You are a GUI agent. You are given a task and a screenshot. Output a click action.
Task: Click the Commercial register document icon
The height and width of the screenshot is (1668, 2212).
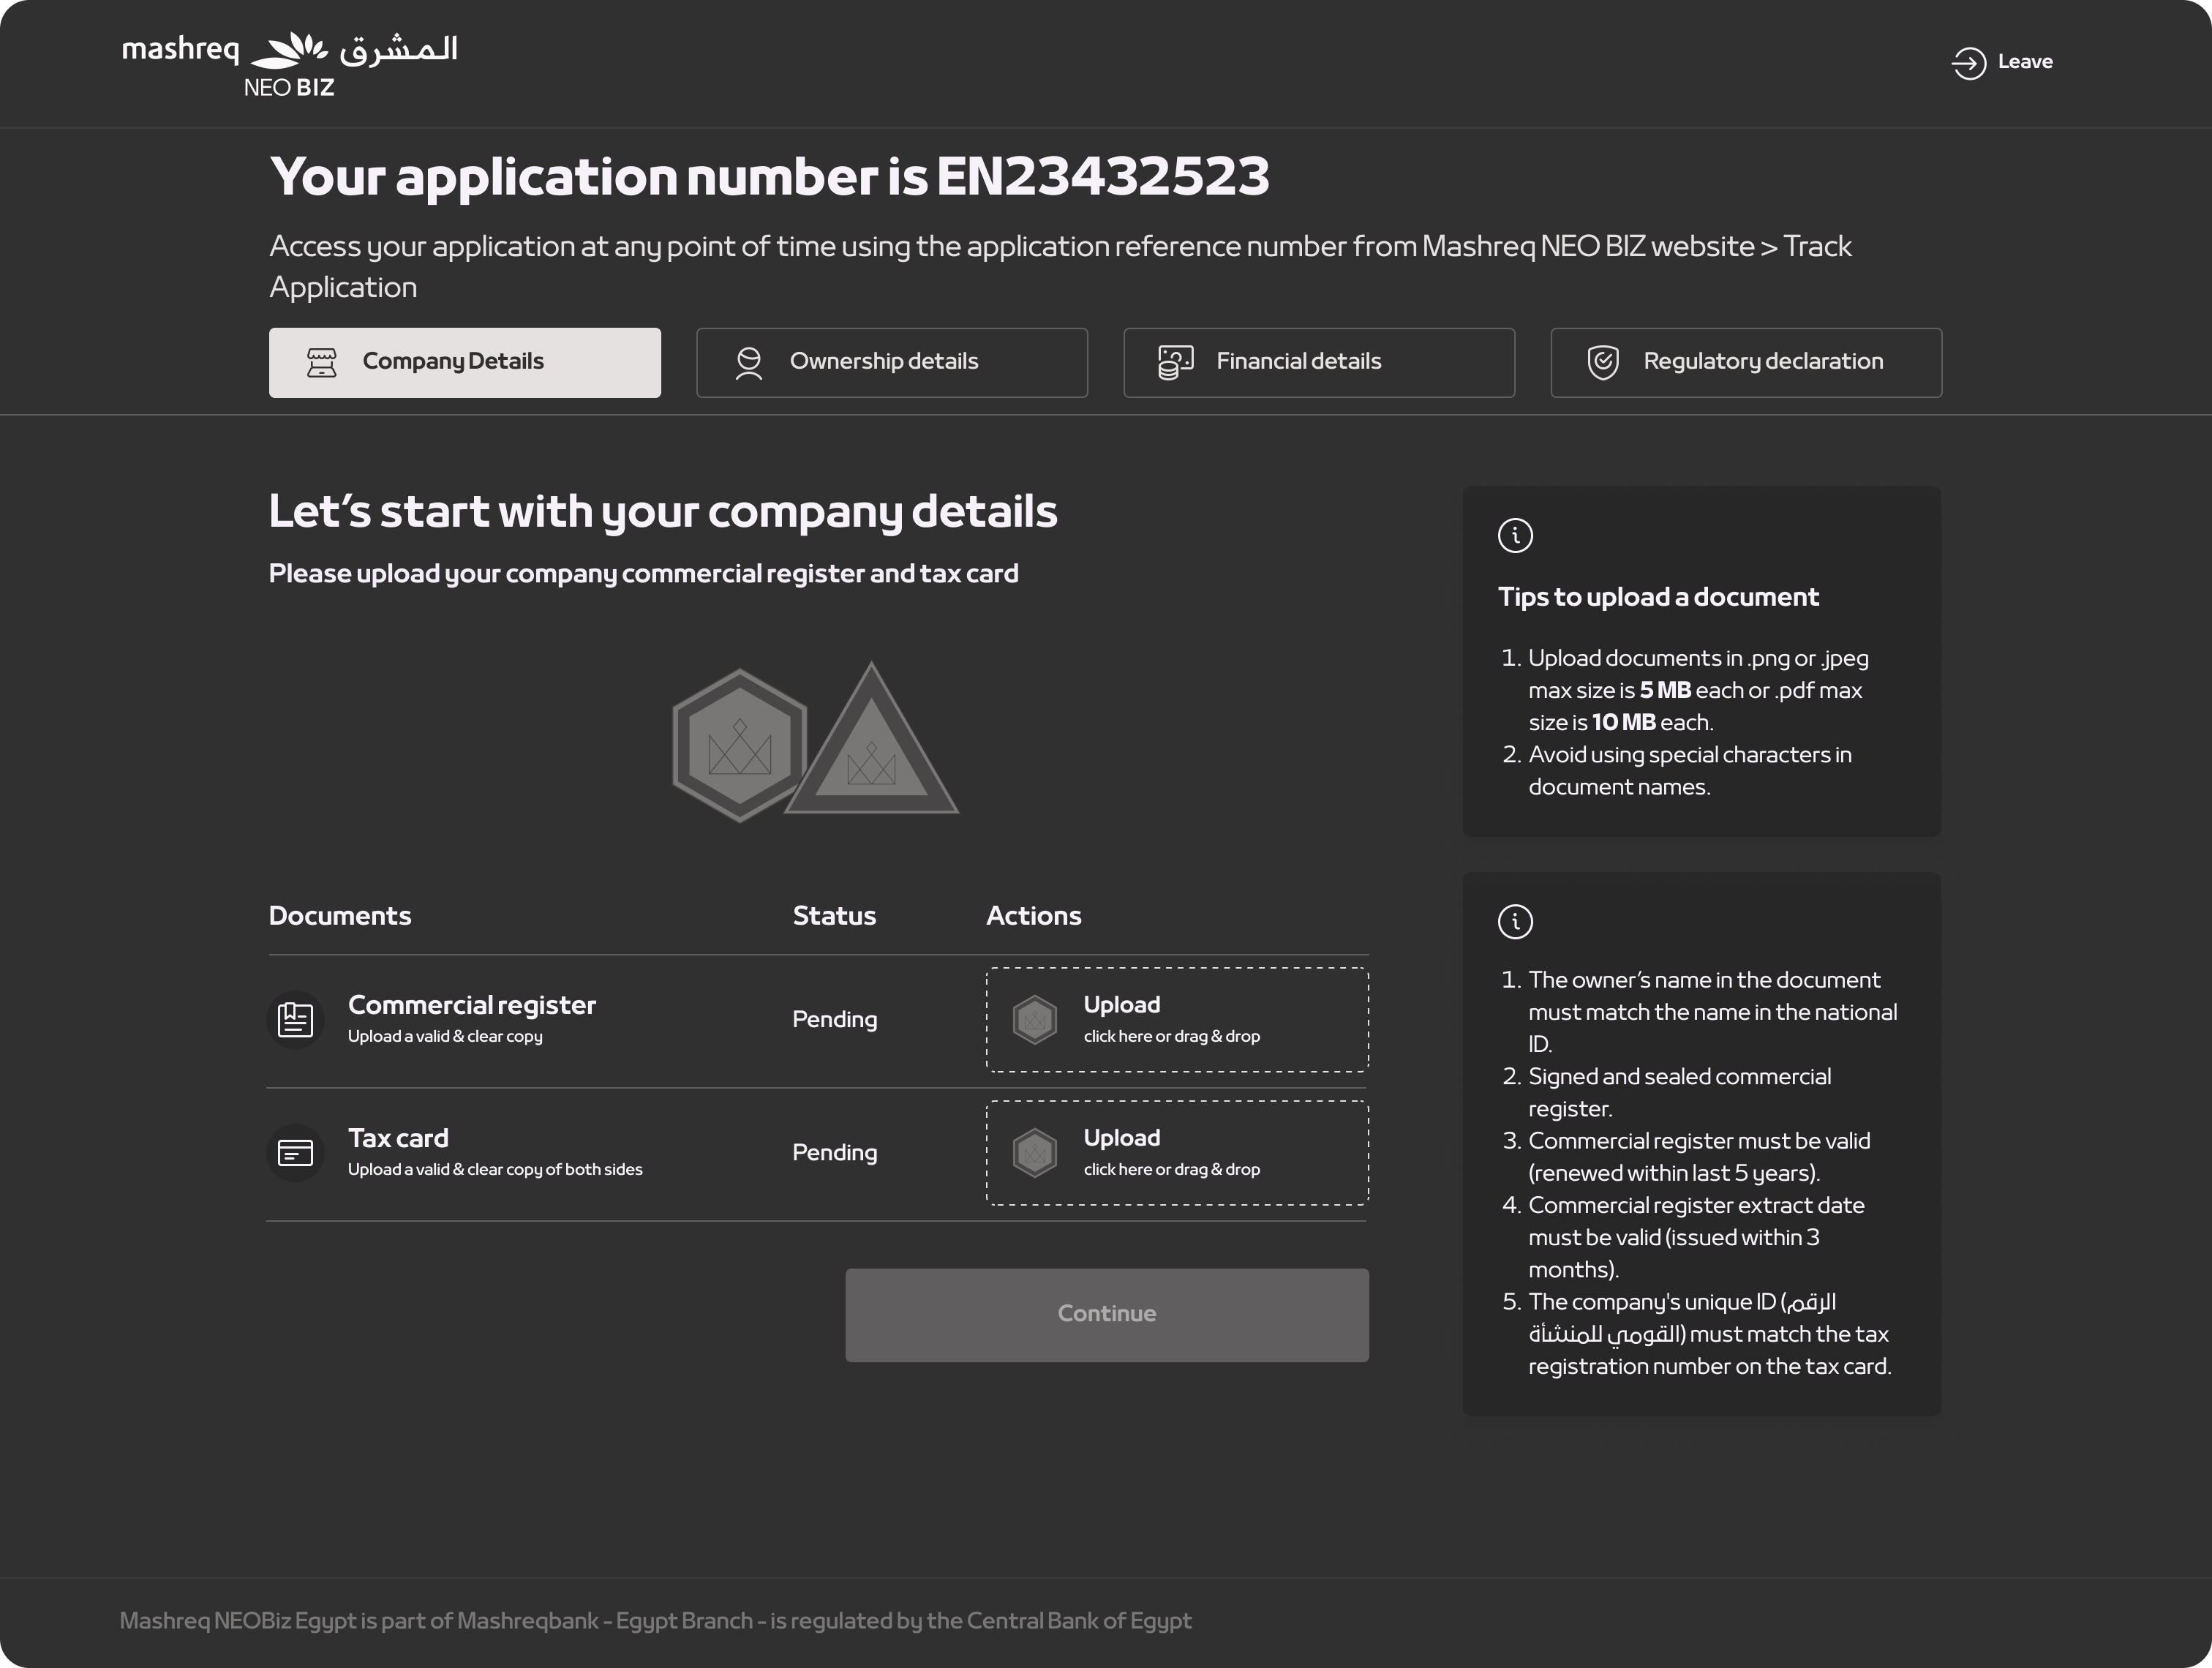coord(295,1020)
